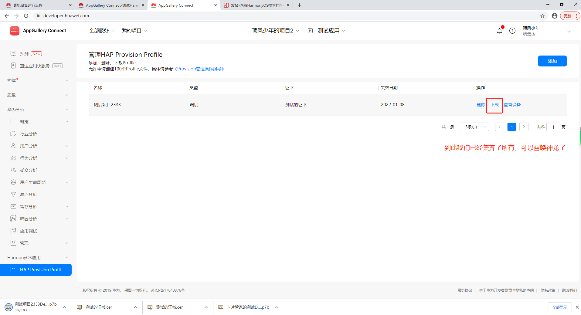
Task: Go to next page arrow
Action: click(524, 127)
